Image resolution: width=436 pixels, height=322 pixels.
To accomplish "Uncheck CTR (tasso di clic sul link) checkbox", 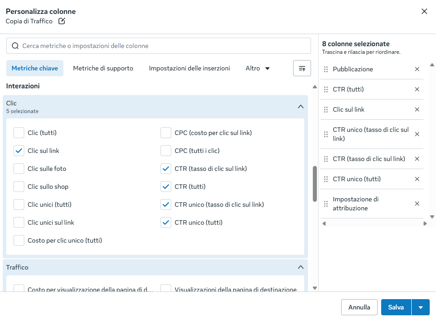I will point(166,169).
